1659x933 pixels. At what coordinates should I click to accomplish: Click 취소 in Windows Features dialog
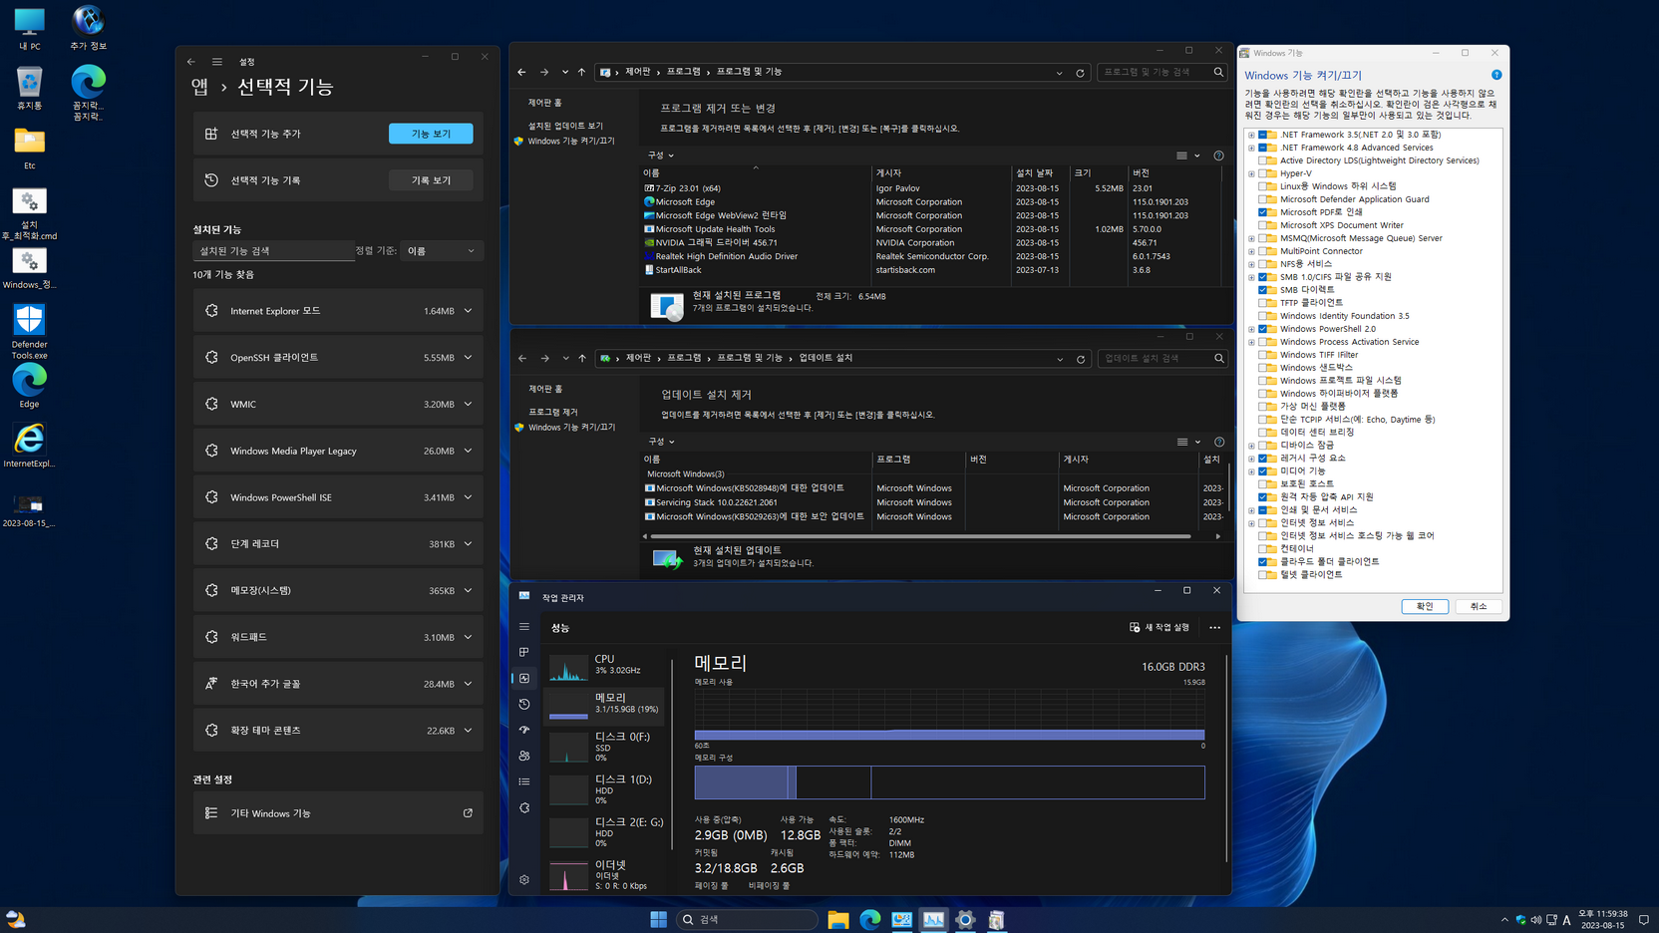point(1479,606)
